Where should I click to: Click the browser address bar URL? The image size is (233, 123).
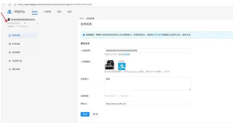point(55,4)
